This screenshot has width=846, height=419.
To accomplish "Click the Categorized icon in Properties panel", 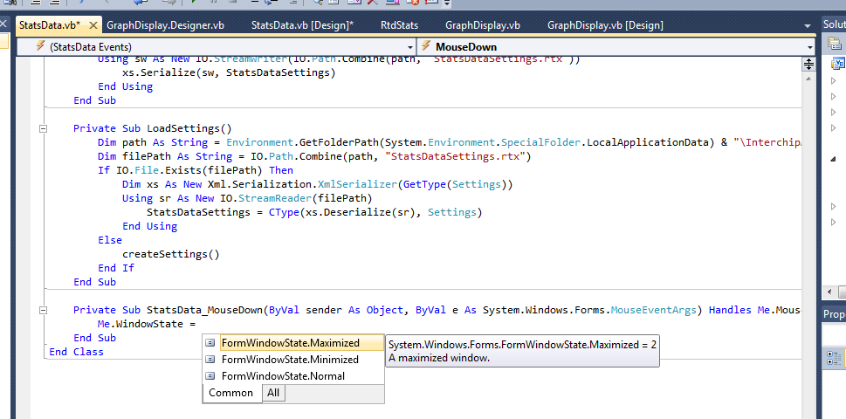I will (x=832, y=358).
